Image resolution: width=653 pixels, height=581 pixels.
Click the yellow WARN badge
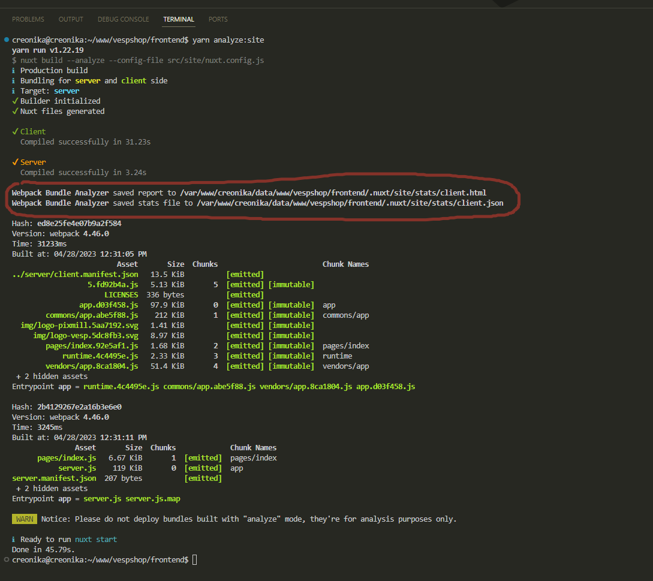[25, 519]
